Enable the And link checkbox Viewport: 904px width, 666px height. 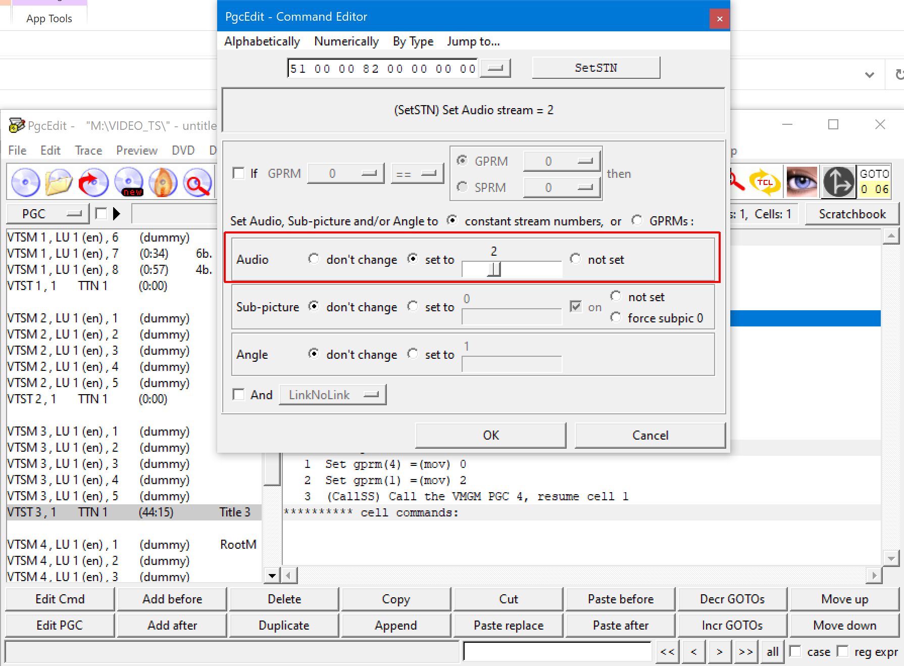[238, 394]
